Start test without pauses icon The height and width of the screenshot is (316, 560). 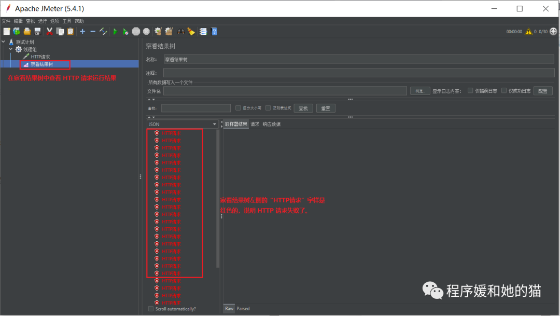(x=125, y=32)
